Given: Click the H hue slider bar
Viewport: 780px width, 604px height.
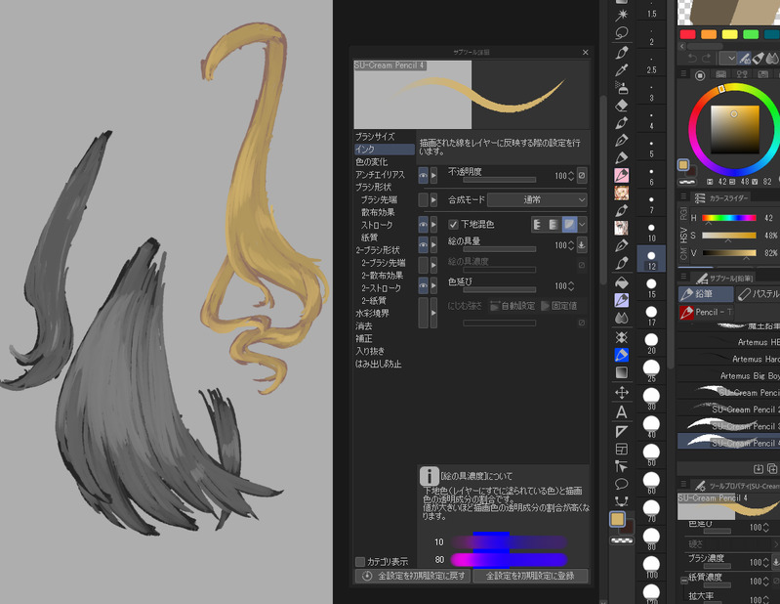Looking at the screenshot, I should [x=729, y=218].
